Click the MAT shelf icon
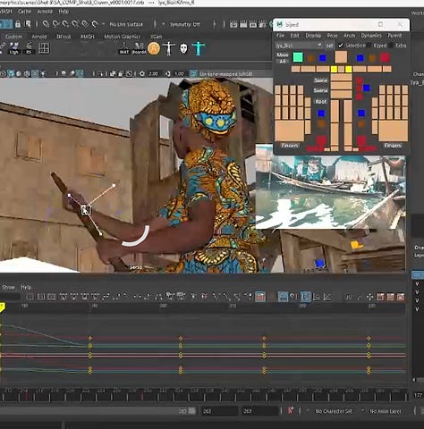This screenshot has height=429, width=424. [124, 48]
